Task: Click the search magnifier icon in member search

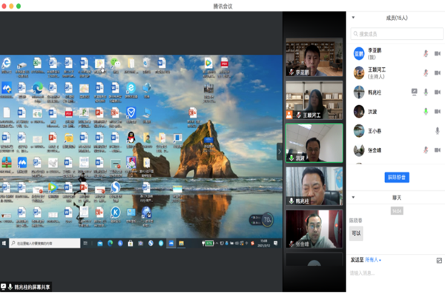Action: click(x=357, y=33)
